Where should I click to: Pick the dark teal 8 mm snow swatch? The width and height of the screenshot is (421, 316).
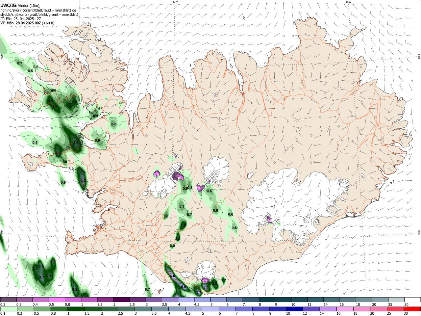point(267,300)
